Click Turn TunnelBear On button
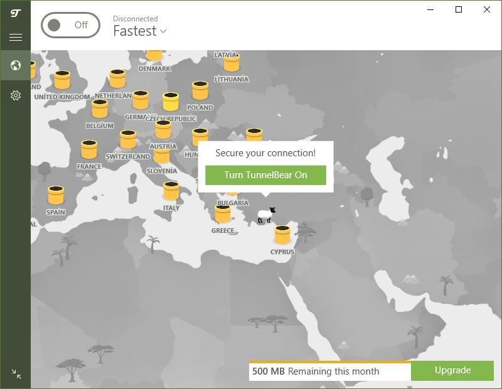 click(x=265, y=175)
